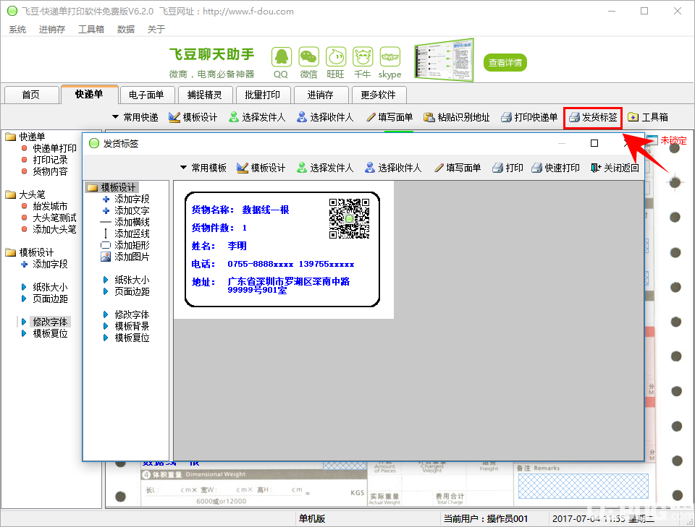The image size is (695, 527).
Task: Click the 旺旺 chat icon
Action: pyautogui.click(x=335, y=57)
